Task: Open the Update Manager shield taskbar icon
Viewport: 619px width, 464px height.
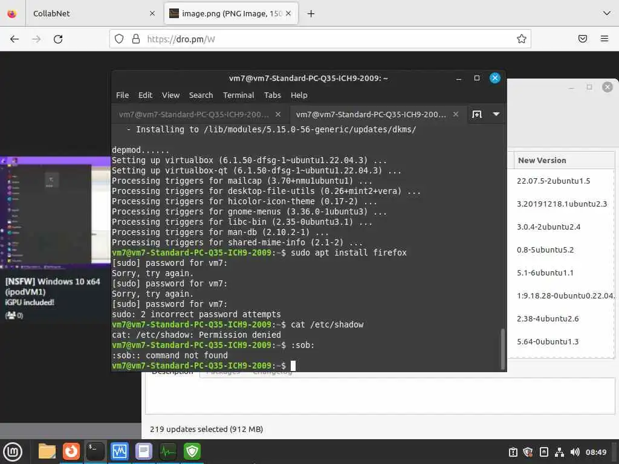Action: 192,451
